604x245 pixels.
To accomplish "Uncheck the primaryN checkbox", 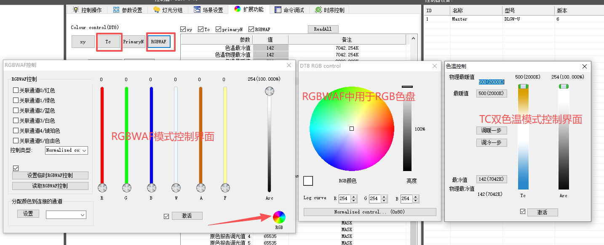I will coord(218,29).
